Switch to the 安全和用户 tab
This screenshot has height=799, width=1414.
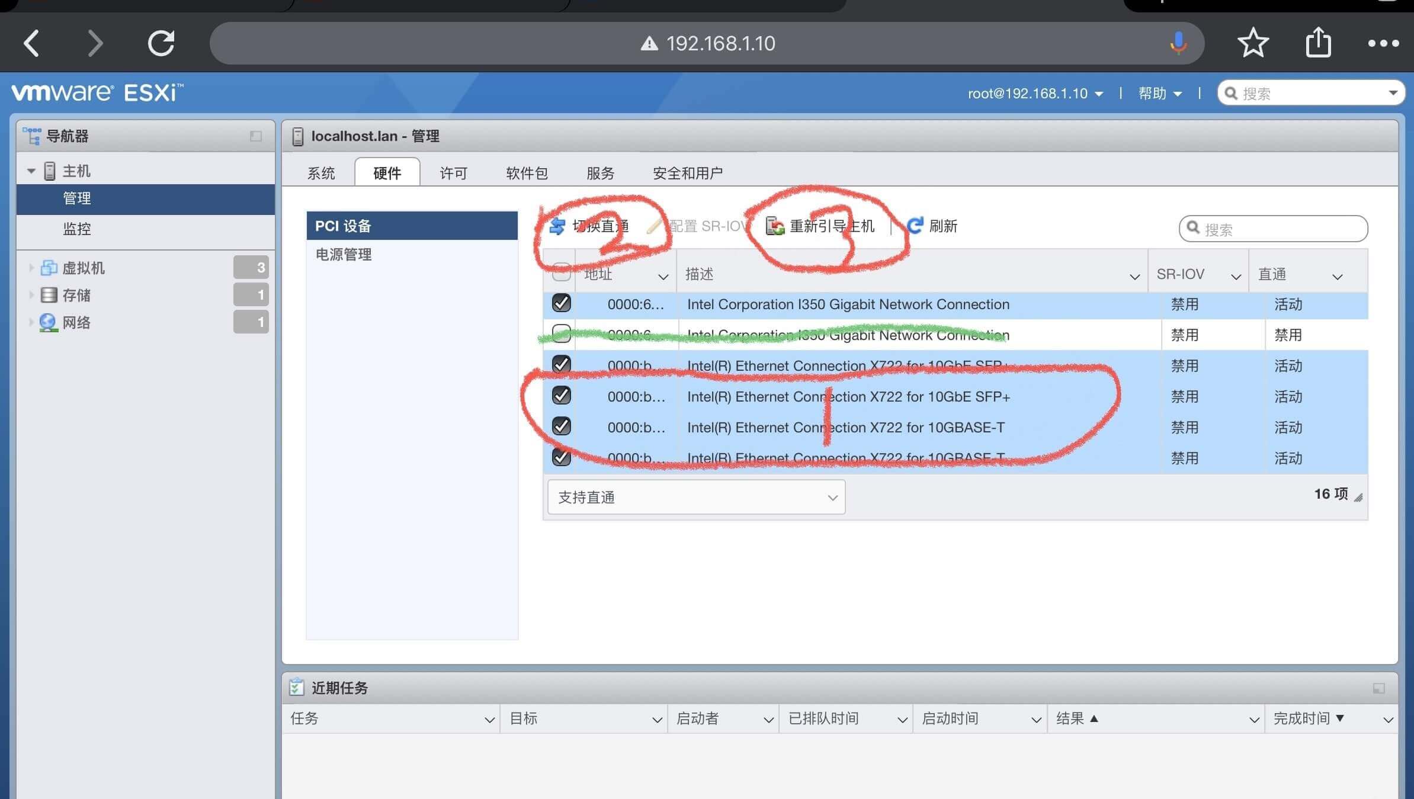click(x=688, y=173)
